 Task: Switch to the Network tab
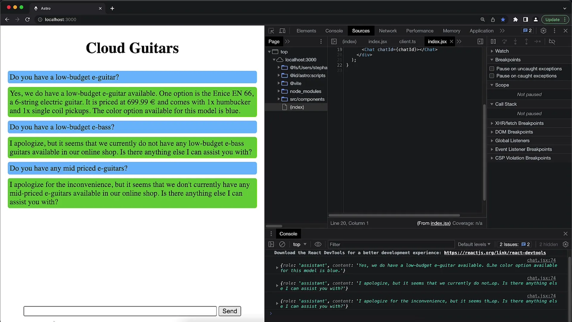pos(388,31)
